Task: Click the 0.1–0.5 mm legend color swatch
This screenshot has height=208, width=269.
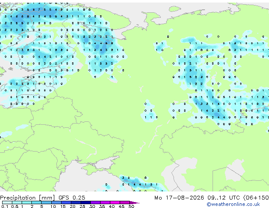Action: (7, 202)
